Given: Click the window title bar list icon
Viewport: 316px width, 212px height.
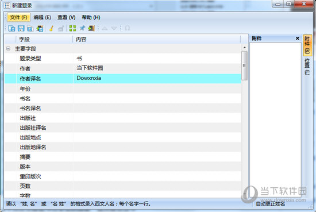Looking at the screenshot, I should [x=7, y=5].
